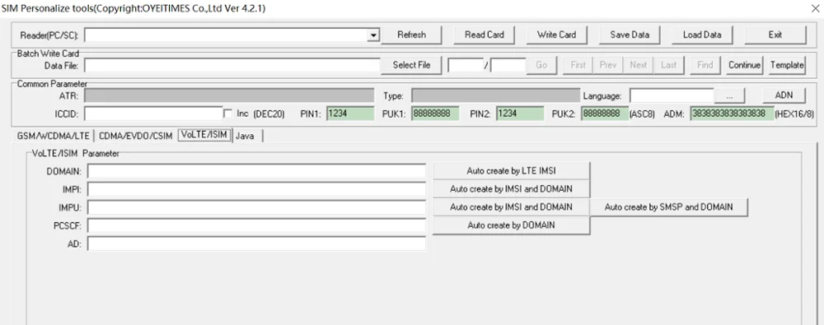Click the DOMAIN input field
The image size is (824, 325).
coord(257,171)
